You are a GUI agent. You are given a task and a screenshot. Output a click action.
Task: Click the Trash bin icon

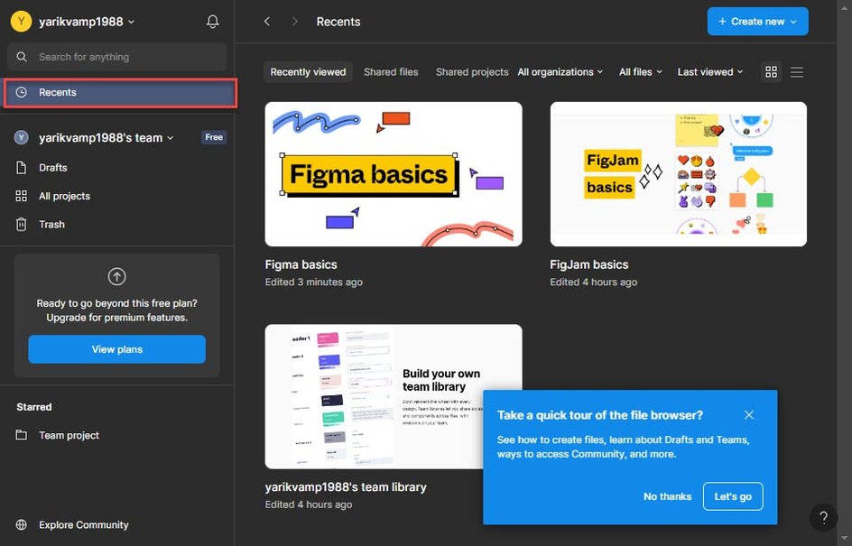click(x=21, y=225)
